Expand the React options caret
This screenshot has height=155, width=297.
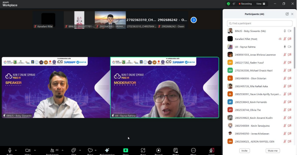point(96,150)
